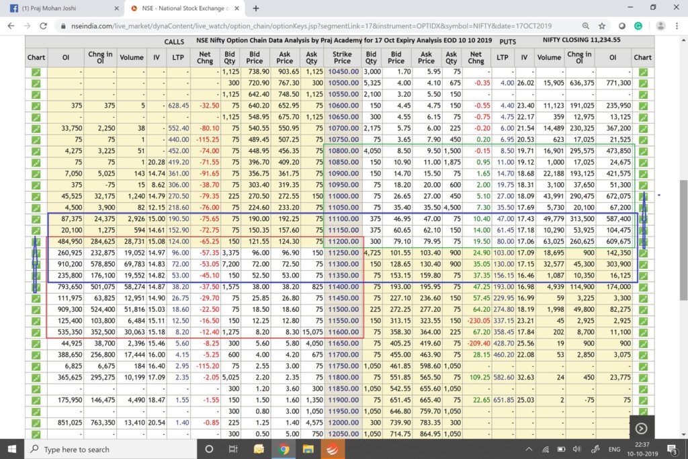Open calls chart icon for 10600.00 strike row
The height and width of the screenshot is (459, 688).
[36, 105]
